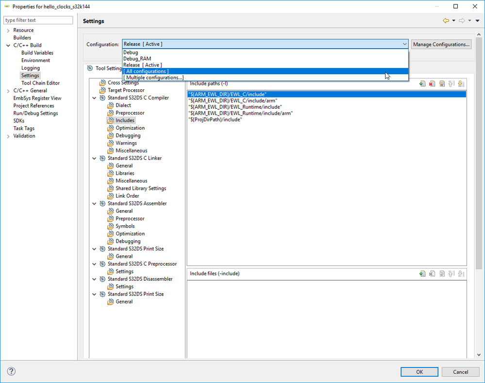Collapse Standard S32DS Assembler node

[x=94, y=203]
